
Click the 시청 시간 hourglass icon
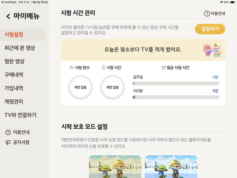[103, 67]
